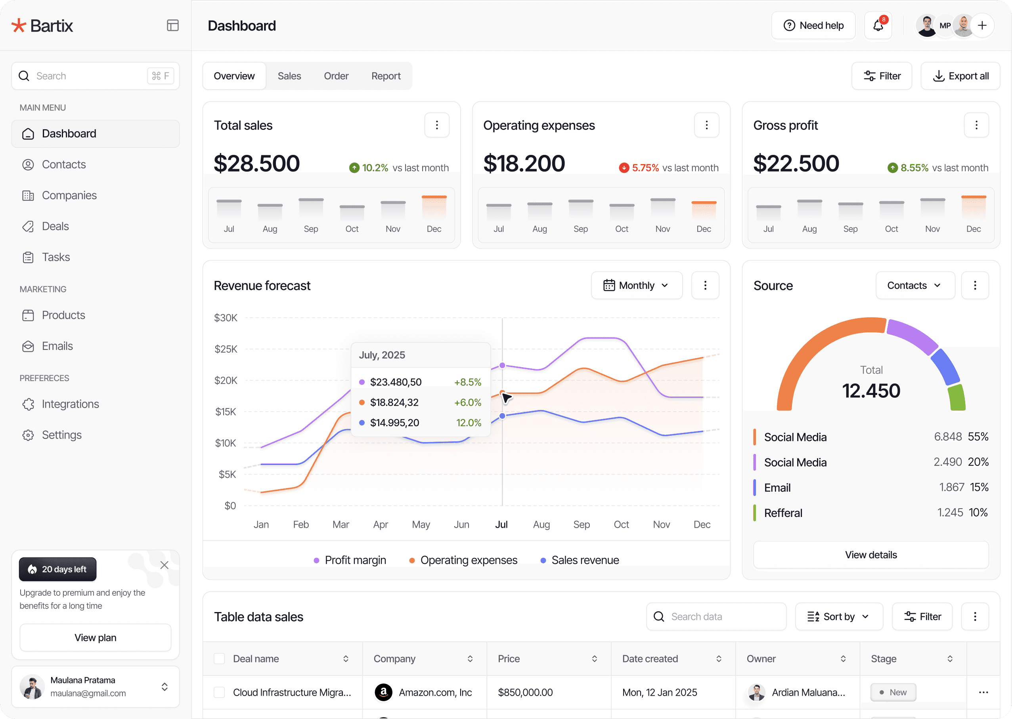Tick the Cloud Infrastructure Migration row checkbox

219,692
